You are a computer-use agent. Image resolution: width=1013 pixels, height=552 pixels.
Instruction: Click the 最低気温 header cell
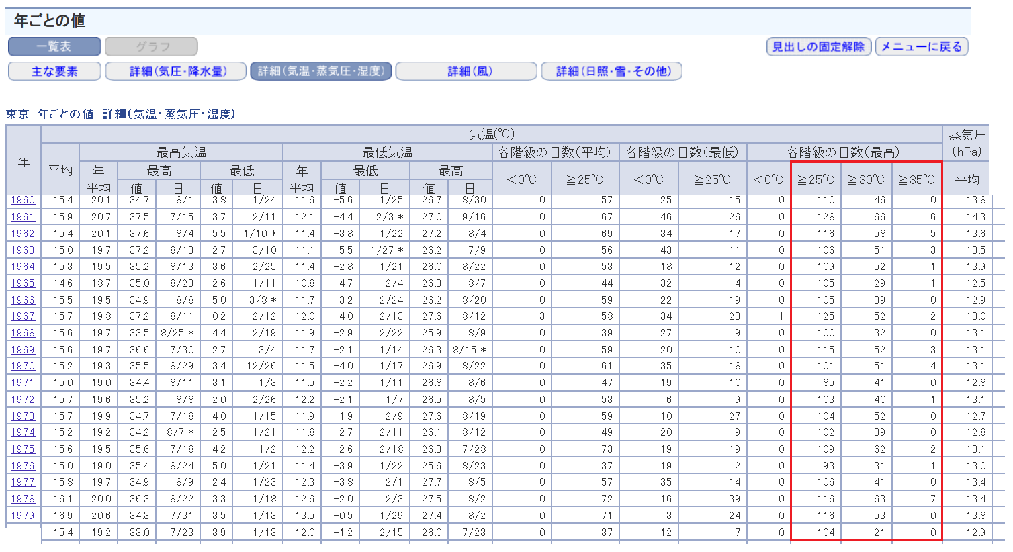[388, 152]
